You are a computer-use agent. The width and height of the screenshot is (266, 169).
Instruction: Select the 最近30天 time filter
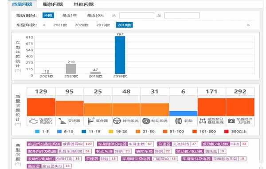[x=95, y=15]
